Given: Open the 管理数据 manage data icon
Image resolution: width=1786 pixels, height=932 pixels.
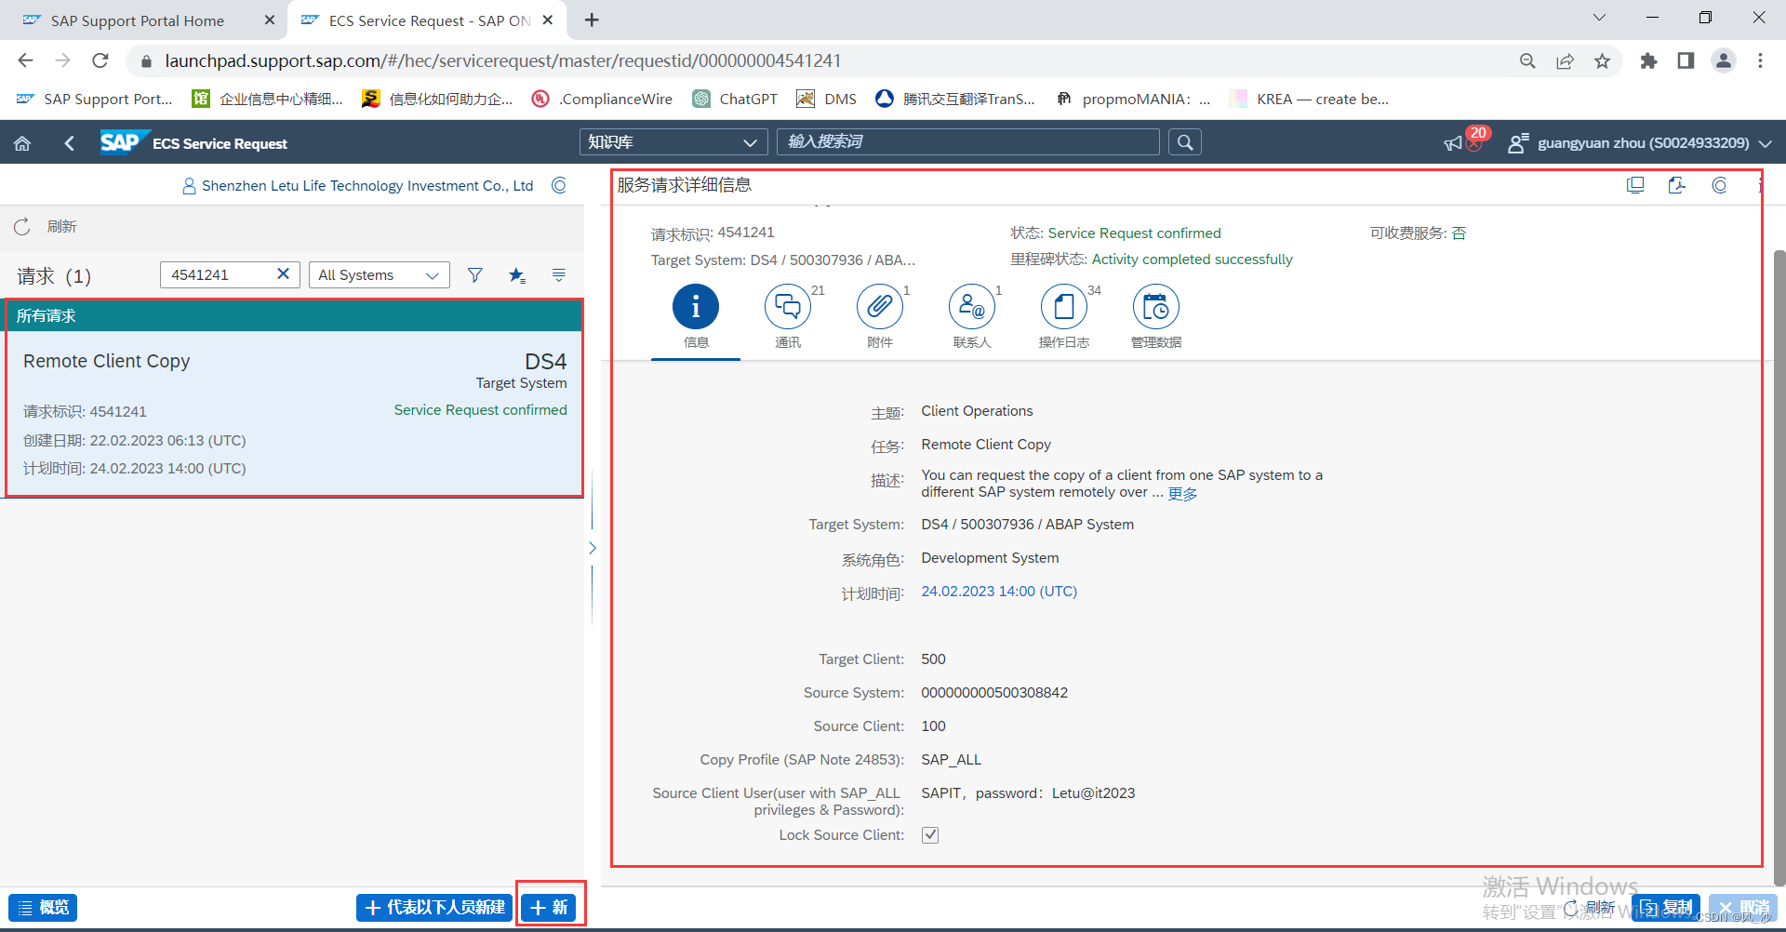Looking at the screenshot, I should tap(1155, 308).
